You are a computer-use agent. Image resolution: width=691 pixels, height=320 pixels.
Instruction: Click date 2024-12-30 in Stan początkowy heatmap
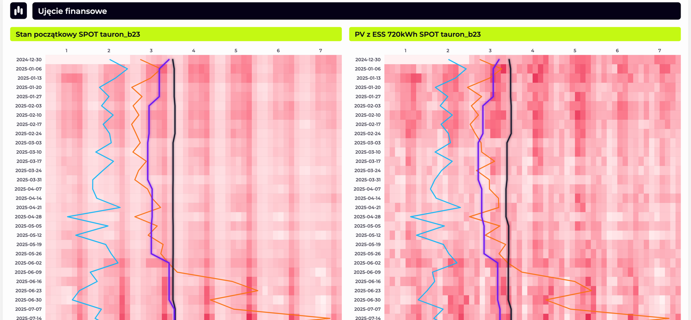click(29, 59)
